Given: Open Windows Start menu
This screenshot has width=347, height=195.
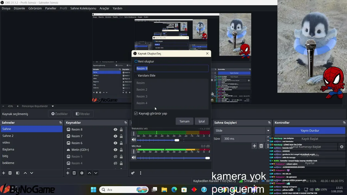Looking at the screenshot, I should click(94, 190).
